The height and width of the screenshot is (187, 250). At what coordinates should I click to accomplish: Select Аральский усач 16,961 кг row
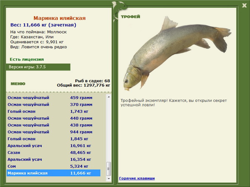tap(54, 145)
